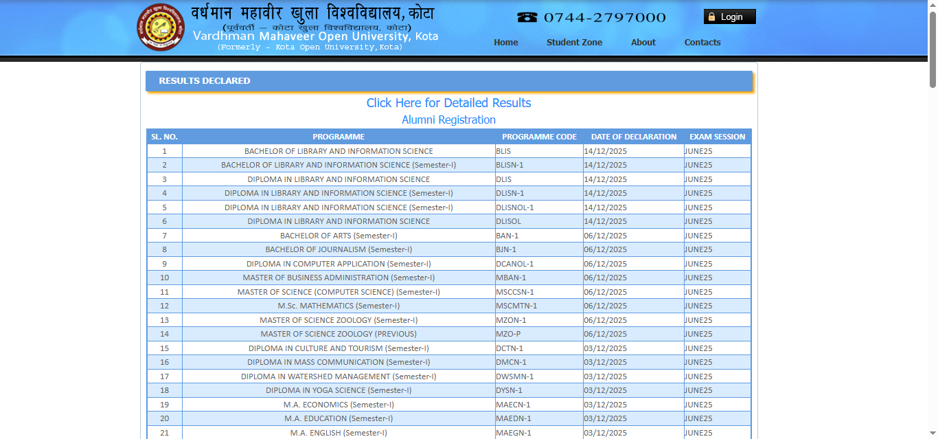Screen dimensions: 938x439
Task: Open the Home menu item
Action: click(x=506, y=42)
